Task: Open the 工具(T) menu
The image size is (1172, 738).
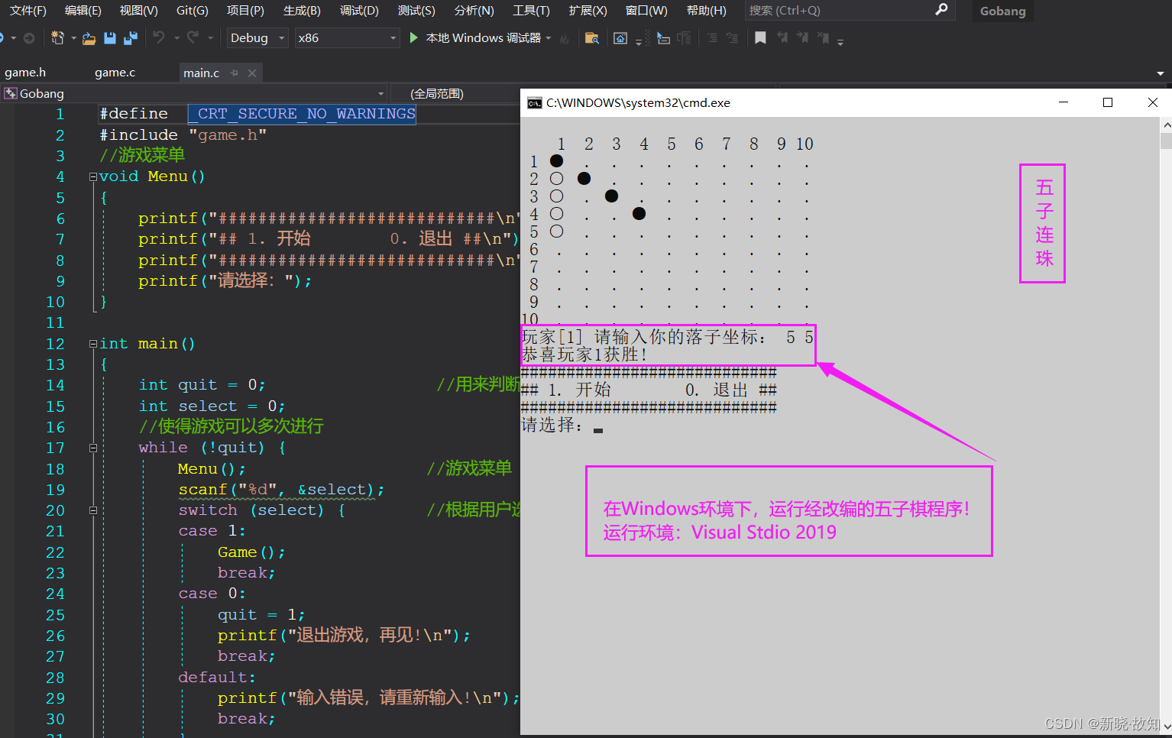Action: click(531, 10)
